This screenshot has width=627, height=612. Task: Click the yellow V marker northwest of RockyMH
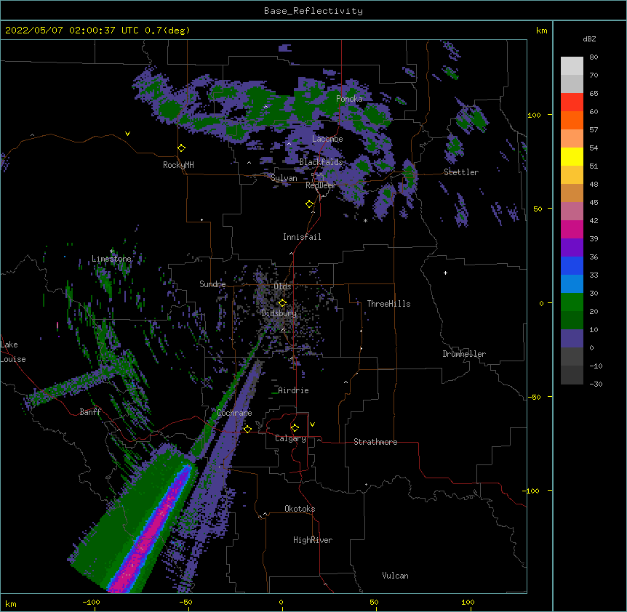click(127, 134)
